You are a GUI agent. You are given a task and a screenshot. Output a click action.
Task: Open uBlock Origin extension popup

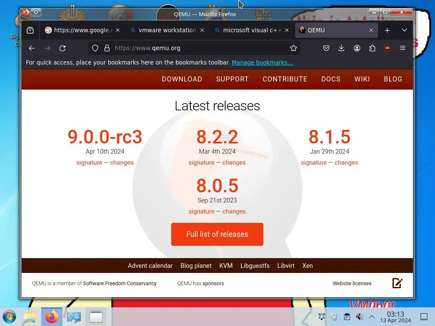[387, 48]
